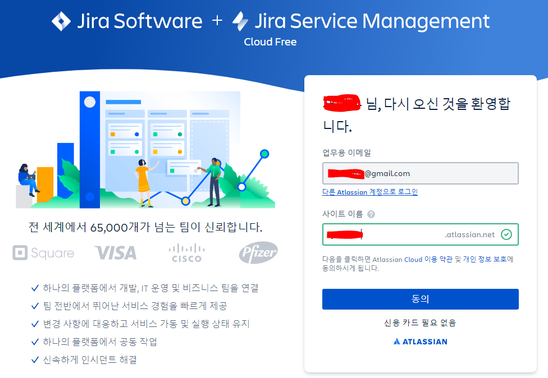Click the Jira Service Management lightning bolt icon

coord(241,21)
